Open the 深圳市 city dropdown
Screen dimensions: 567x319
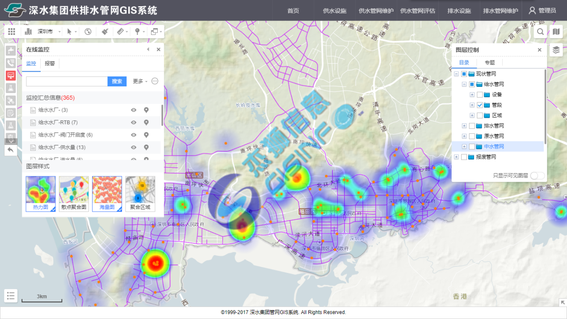[49, 32]
